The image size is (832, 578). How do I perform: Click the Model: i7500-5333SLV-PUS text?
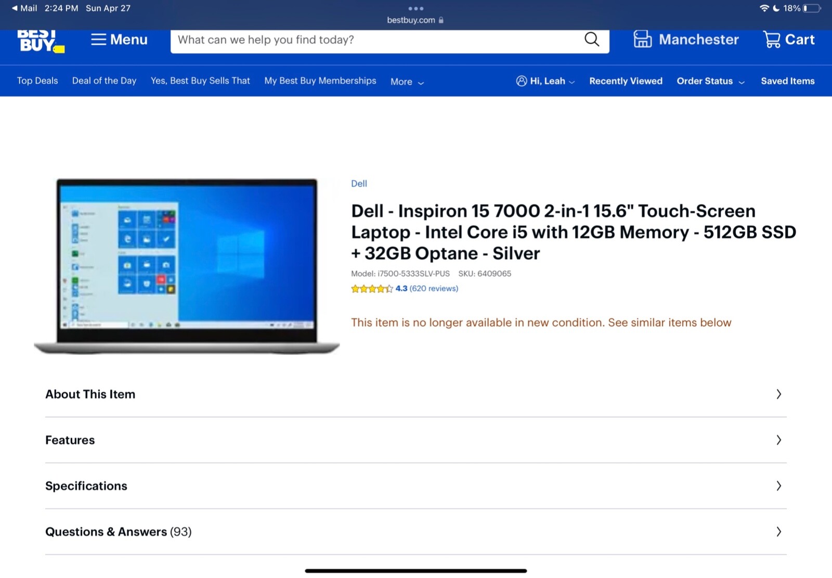tap(400, 274)
